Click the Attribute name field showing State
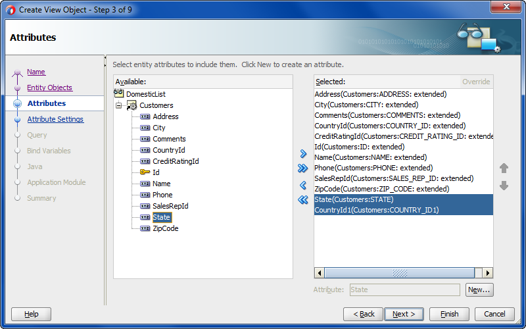This screenshot has width=526, height=329. click(x=404, y=290)
